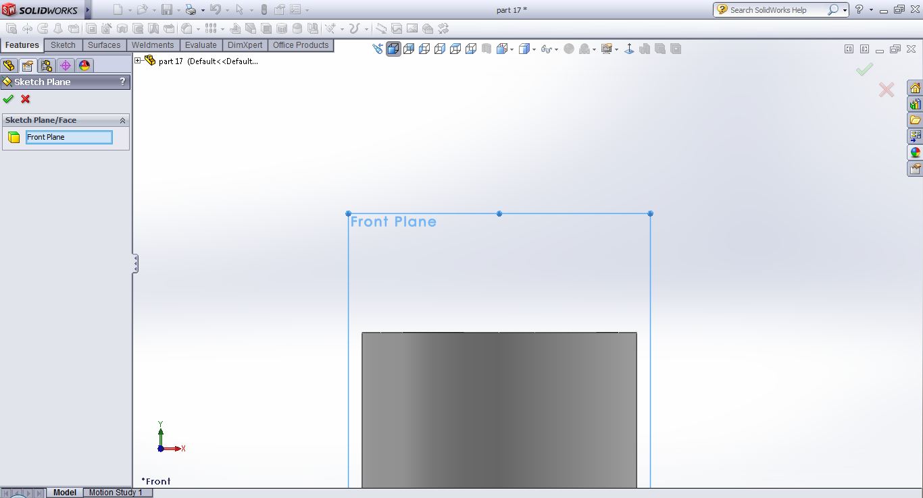Click the Previous View icon
This screenshot has width=923, height=498.
coord(378,49)
